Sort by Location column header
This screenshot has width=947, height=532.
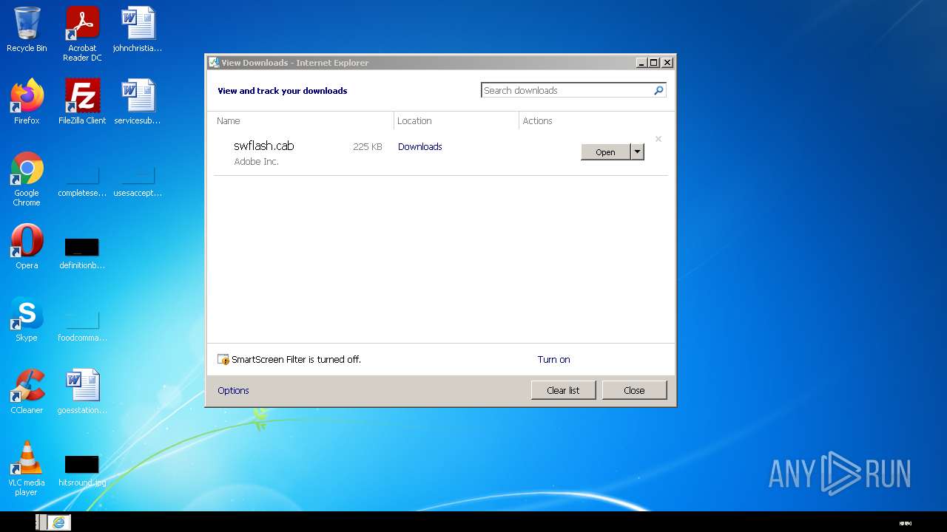pos(456,120)
